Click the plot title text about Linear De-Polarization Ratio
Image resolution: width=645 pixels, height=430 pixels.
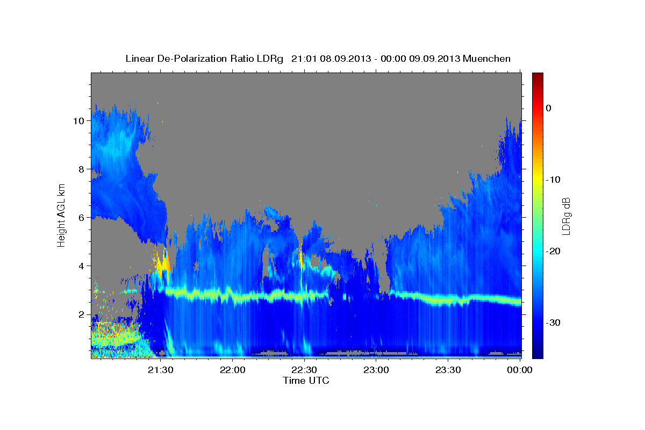click(318, 59)
